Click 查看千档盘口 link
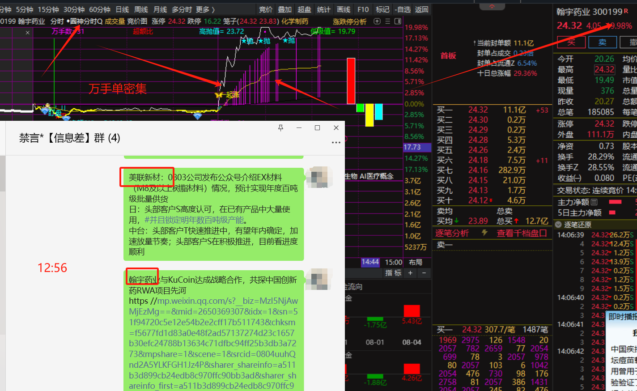Viewport: 637px width, 391px height. (522, 233)
